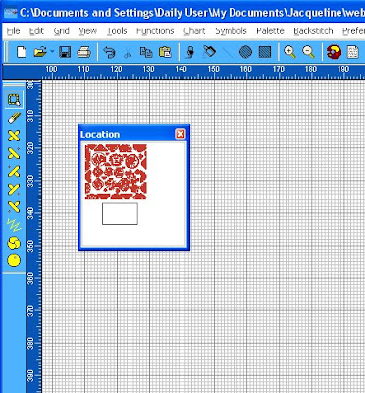Close the Location window

click(181, 134)
